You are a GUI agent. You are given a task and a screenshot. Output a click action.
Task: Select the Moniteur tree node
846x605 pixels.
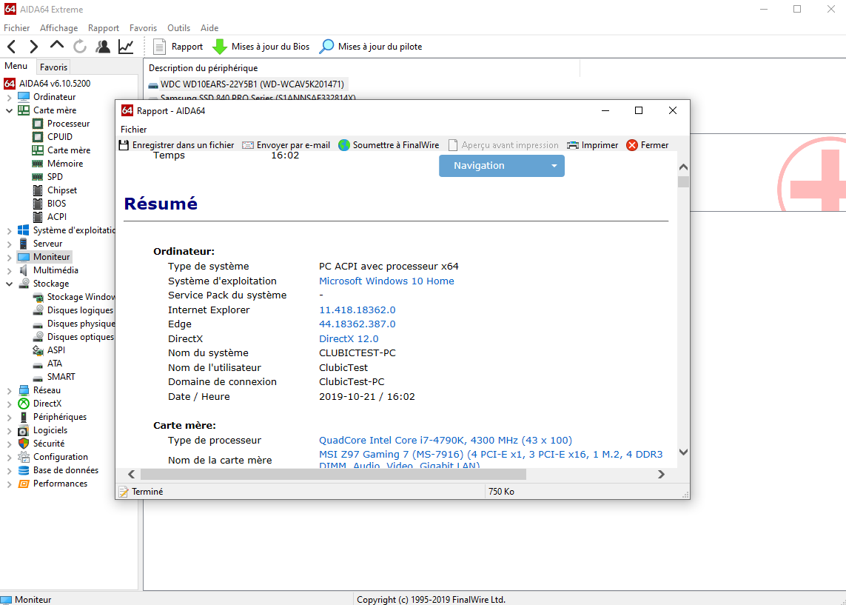pyautogui.click(x=51, y=257)
